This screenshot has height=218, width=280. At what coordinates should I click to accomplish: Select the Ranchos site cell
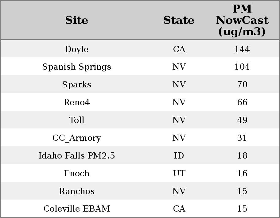(77, 191)
